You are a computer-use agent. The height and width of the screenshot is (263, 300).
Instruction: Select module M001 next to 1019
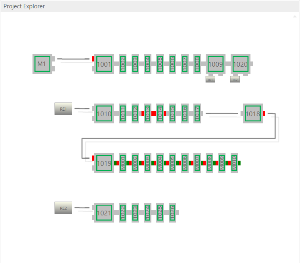click(x=122, y=163)
